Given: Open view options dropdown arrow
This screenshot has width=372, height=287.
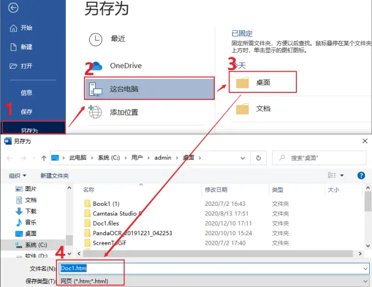Looking at the screenshot, I should 342,175.
